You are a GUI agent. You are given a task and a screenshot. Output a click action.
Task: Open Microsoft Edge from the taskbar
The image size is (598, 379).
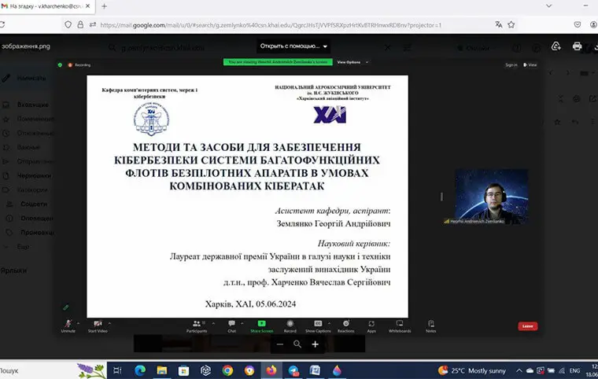(x=140, y=370)
